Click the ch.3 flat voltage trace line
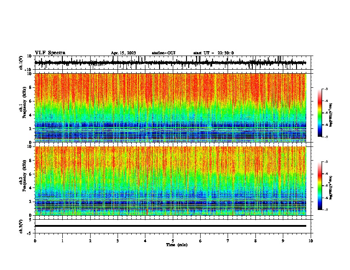Viewport: 350px width, 270px height. pyautogui.click(x=171, y=226)
